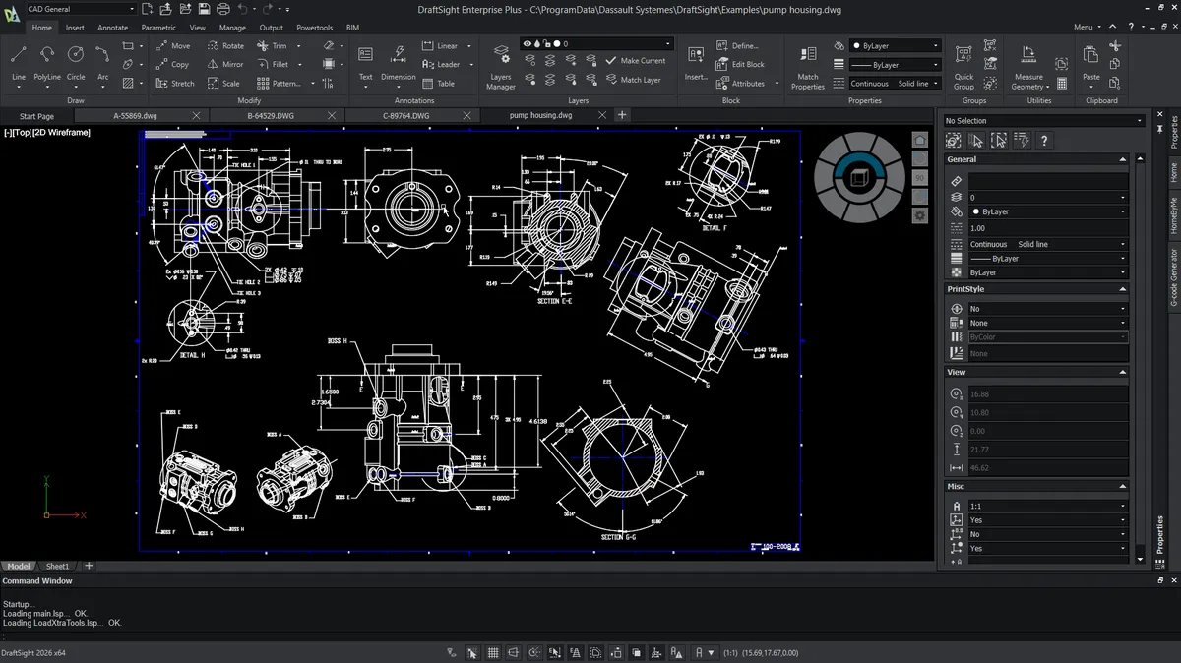Click the Save icon in quick access toolbar
1181x663 pixels.
[x=204, y=9]
